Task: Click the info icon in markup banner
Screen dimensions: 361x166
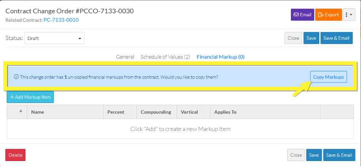Action: (x=16, y=77)
